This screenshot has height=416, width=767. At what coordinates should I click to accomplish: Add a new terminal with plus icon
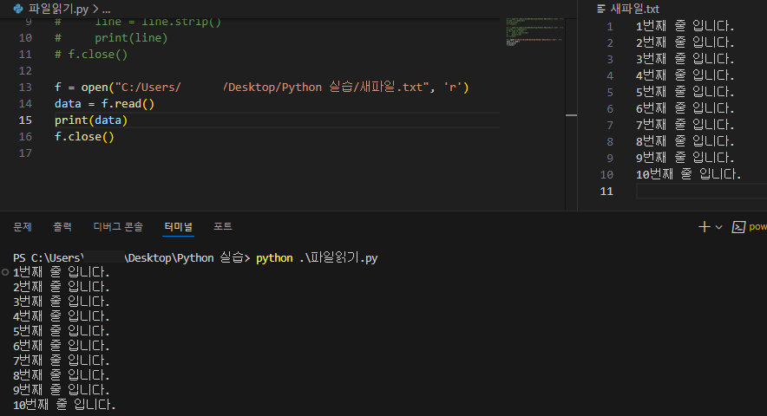[704, 226]
